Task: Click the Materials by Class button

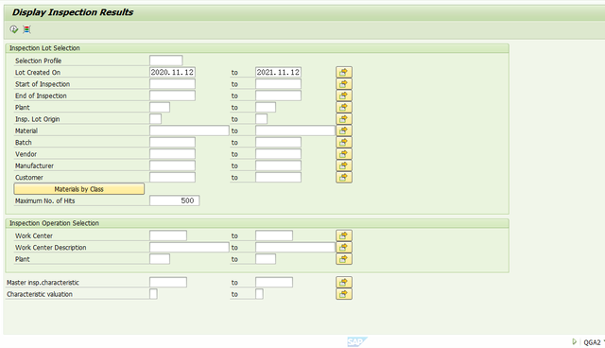Action: 79,189
